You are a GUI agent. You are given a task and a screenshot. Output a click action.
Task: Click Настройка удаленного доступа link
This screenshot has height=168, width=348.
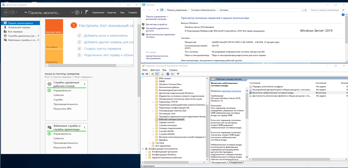point(157,29)
